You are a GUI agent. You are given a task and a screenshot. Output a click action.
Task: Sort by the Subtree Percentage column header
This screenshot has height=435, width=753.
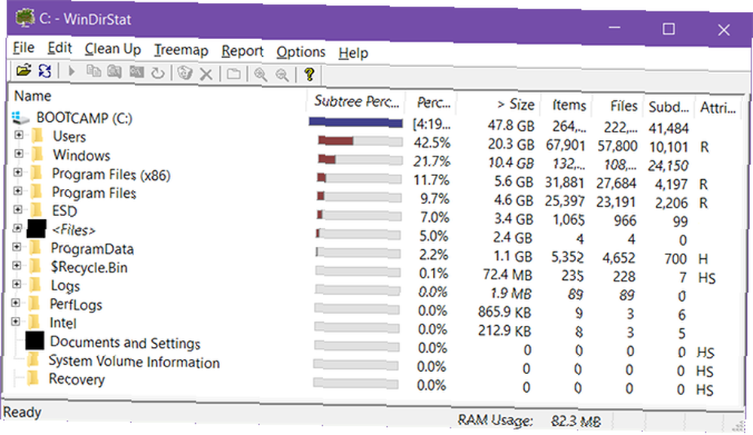356,102
